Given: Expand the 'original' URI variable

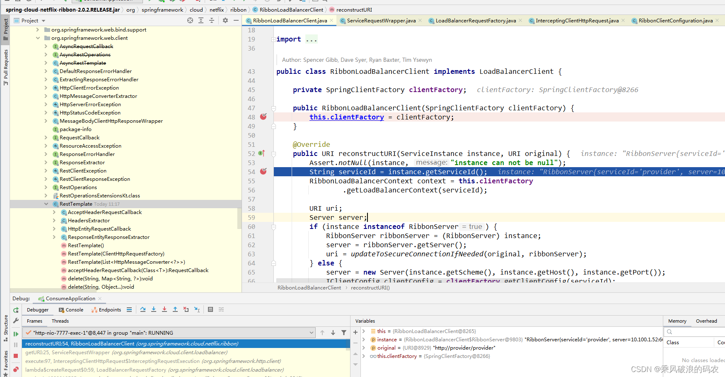Looking at the screenshot, I should tap(364, 348).
